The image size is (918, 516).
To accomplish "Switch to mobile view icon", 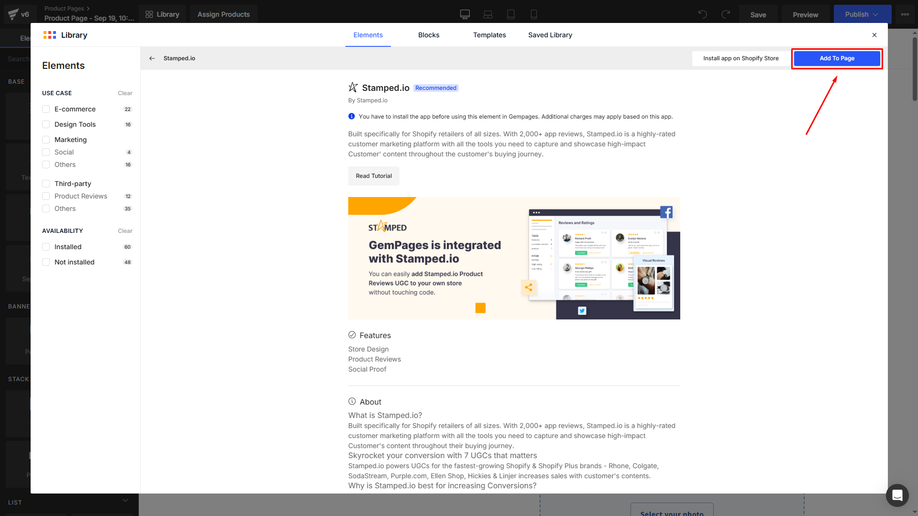I will tap(533, 14).
